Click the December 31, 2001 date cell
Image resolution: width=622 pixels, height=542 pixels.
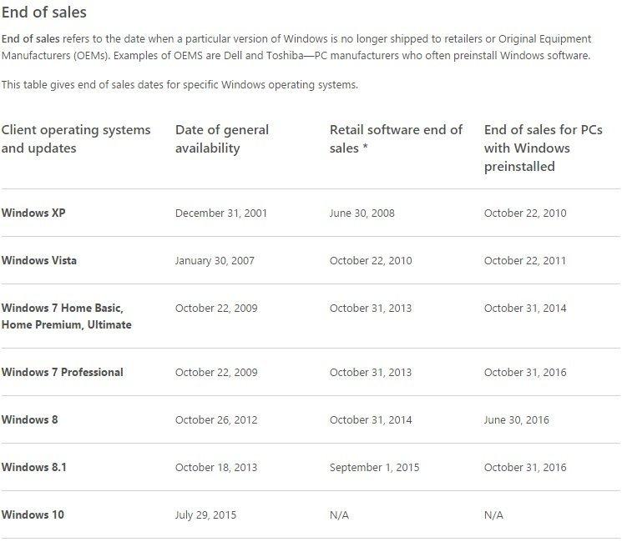[x=221, y=213]
